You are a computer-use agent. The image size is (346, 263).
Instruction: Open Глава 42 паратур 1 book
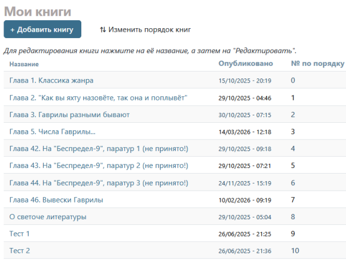[99, 149]
